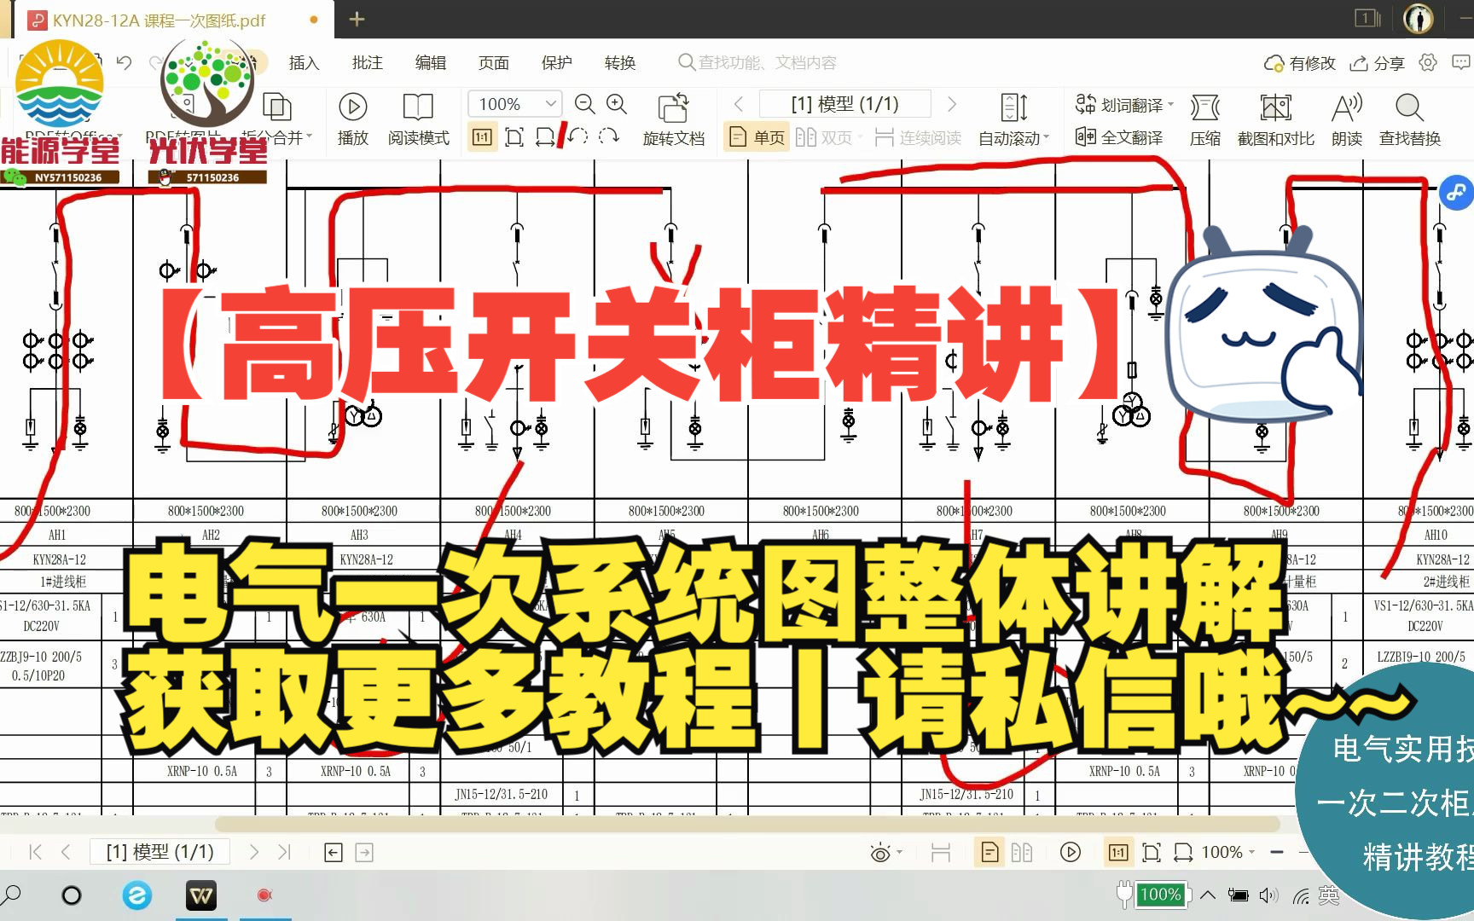Go to previous view arrow in status bar
The height and width of the screenshot is (921, 1474).
[334, 852]
